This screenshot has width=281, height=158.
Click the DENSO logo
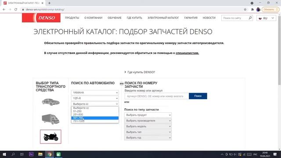[x=41, y=18]
